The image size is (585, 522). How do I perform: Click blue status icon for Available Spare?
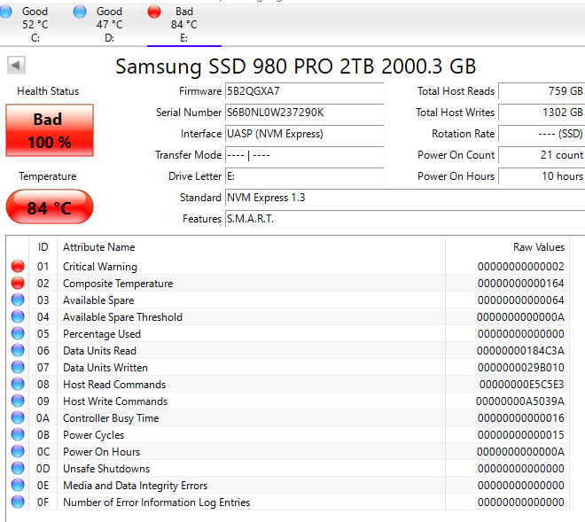point(18,300)
